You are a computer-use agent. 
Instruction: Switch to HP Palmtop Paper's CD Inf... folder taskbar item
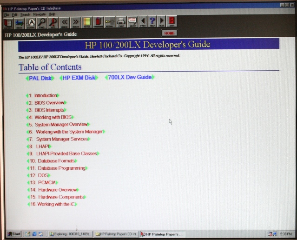[117, 234]
